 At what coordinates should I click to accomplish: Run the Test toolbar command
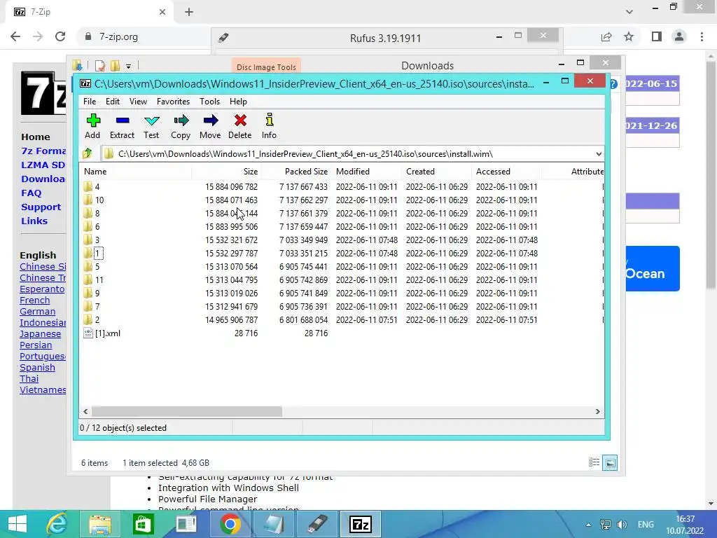point(151,126)
